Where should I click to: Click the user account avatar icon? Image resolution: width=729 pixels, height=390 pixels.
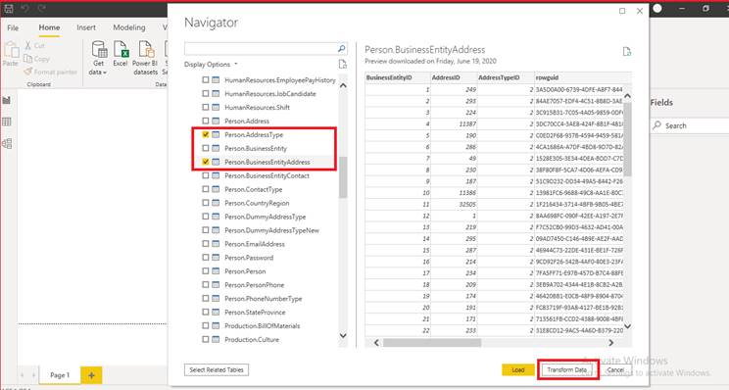(x=657, y=9)
